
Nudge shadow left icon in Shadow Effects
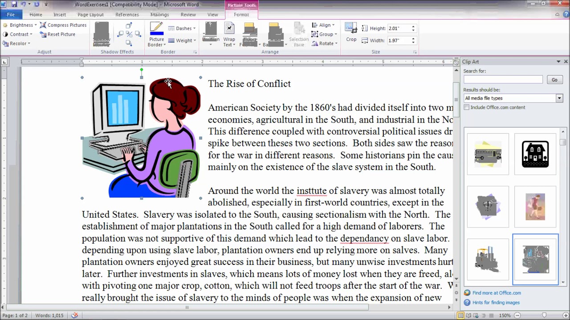tap(120, 34)
